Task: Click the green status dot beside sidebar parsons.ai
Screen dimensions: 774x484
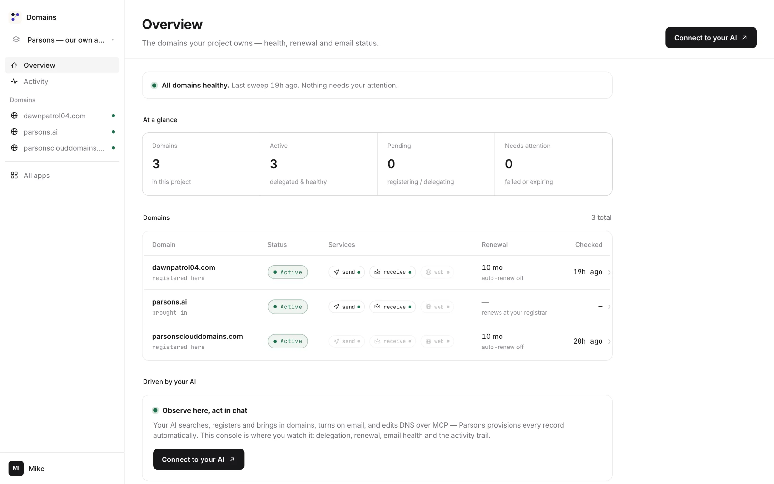Action: [113, 132]
